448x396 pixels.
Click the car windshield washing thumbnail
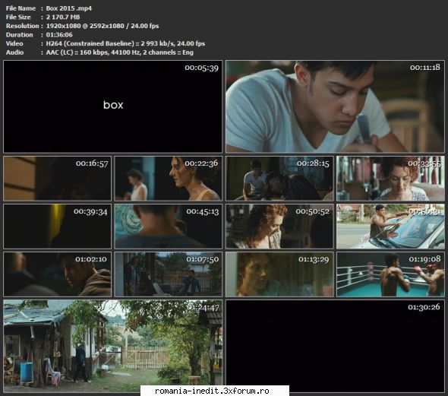point(390,227)
